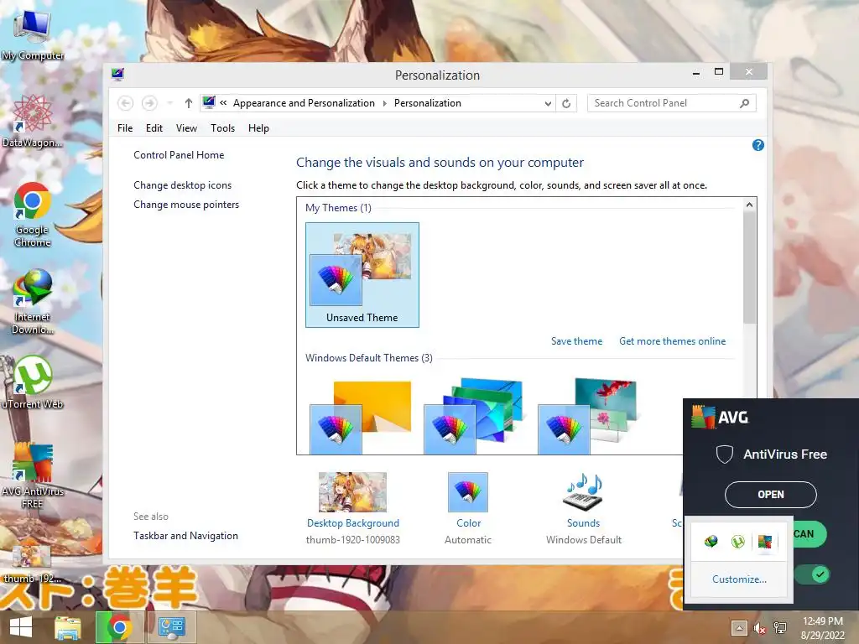The height and width of the screenshot is (644, 859).
Task: Click the green scan button in AVG popup
Action: pos(810,534)
